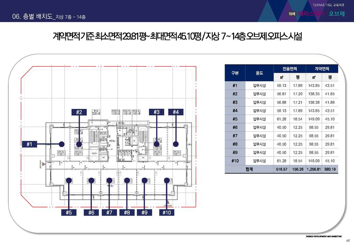Select the #2 unit marker on the floor plan

pos(79,144)
